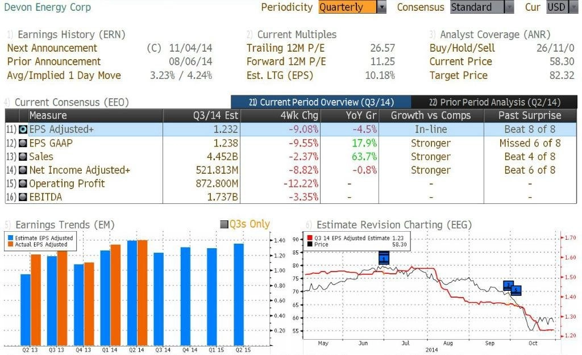582x355 pixels.
Task: Click EPS GAAP estimate 1.238
Action: pyautogui.click(x=226, y=143)
